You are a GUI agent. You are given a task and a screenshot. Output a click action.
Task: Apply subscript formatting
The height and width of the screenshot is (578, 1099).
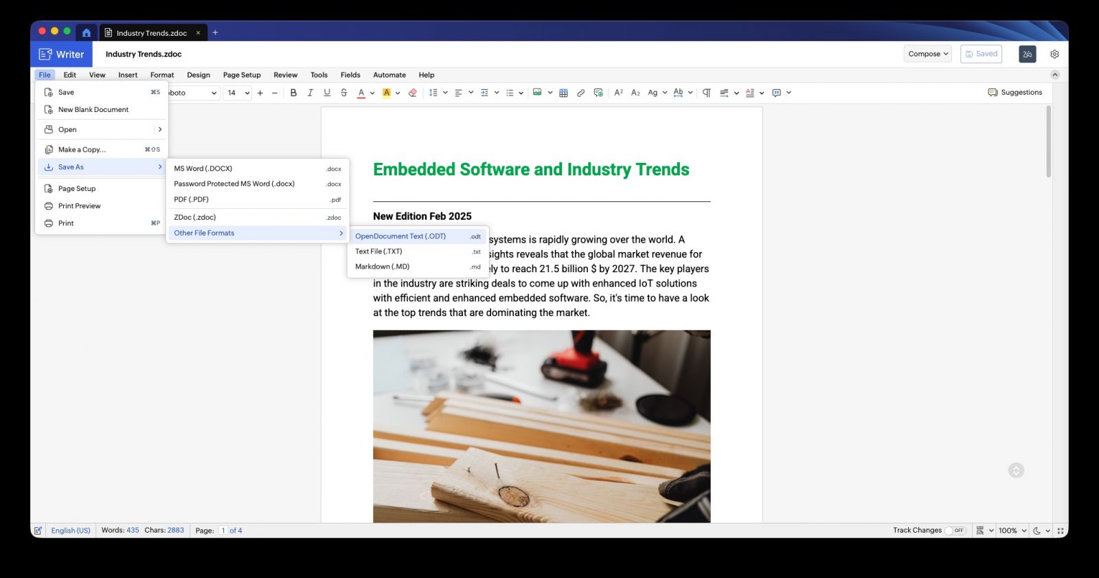coord(635,93)
